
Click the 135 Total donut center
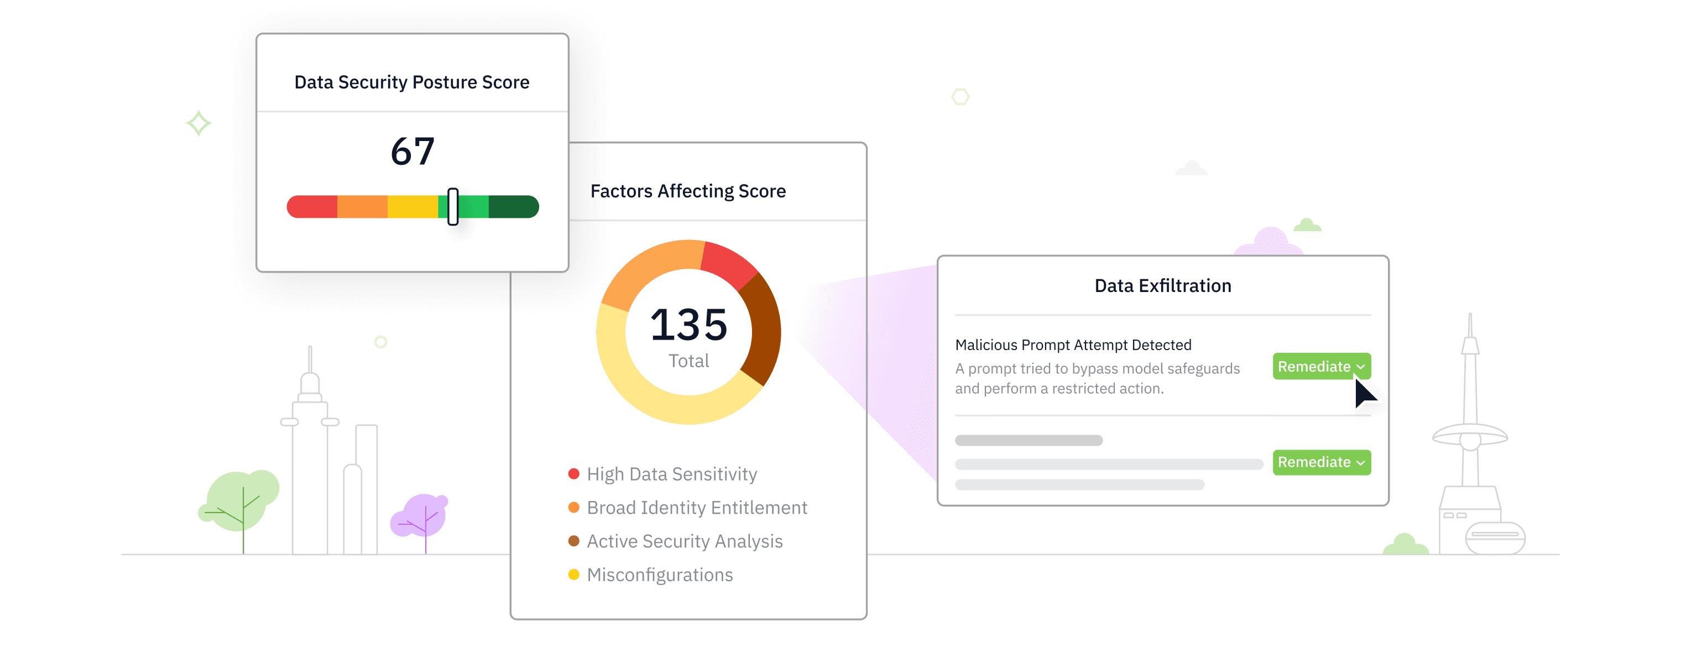tap(688, 334)
